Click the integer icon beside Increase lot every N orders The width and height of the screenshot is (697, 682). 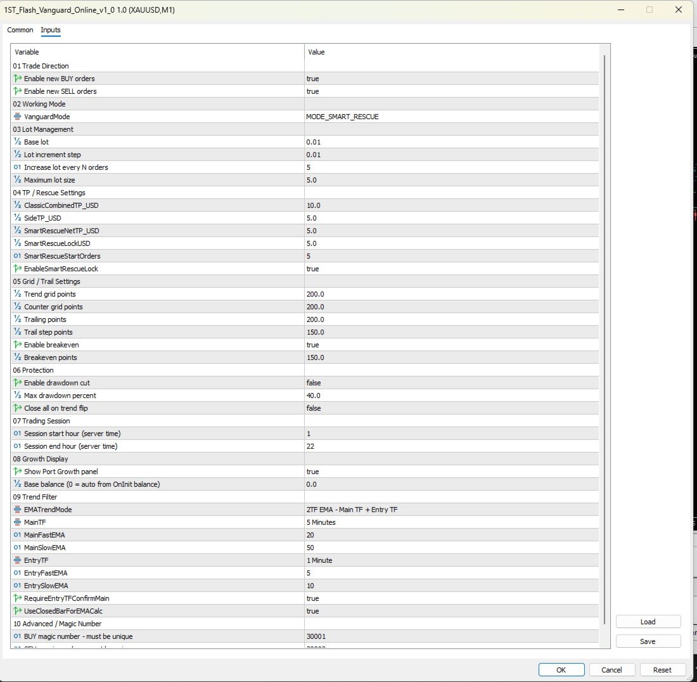tap(17, 167)
